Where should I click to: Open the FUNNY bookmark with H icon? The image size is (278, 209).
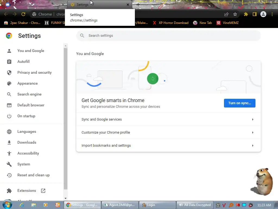pos(55,23)
